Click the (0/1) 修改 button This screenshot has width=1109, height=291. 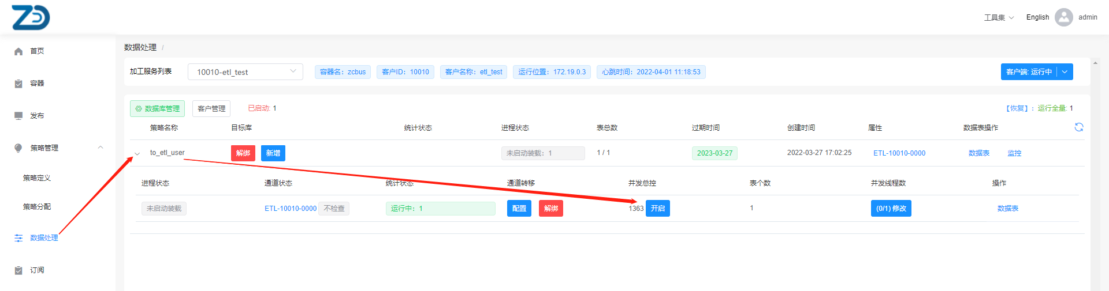[x=891, y=209]
